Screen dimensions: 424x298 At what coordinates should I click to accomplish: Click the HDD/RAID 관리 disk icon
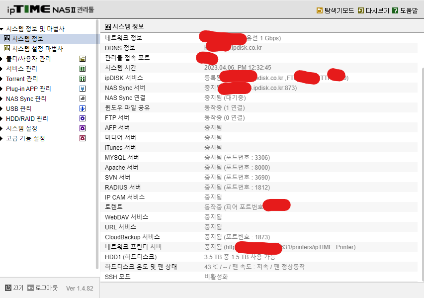(83, 118)
